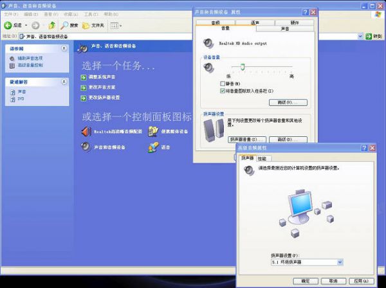Click help button of sound properties dialog
Screen dimensions: 386x288
305,12
